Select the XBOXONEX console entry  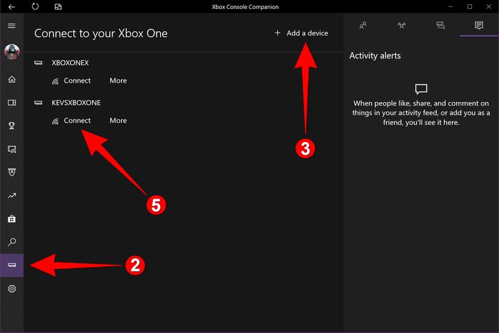[x=70, y=62]
